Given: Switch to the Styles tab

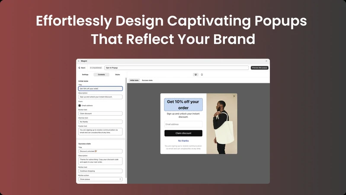Looking at the screenshot, I should click(117, 75).
